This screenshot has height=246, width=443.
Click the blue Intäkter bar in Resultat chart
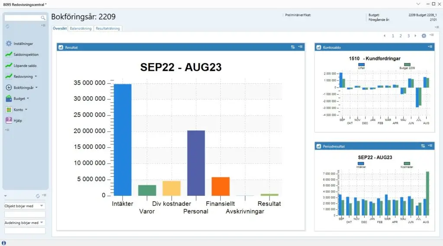coord(123,139)
